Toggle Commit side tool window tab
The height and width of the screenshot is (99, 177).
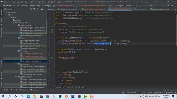[x=1, y=21]
